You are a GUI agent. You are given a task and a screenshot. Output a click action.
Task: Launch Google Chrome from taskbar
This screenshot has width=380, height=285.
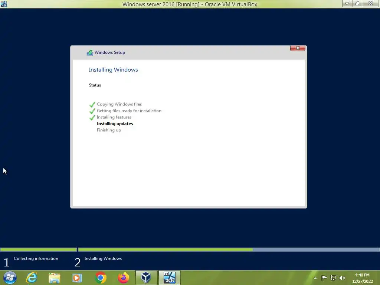(x=101, y=278)
